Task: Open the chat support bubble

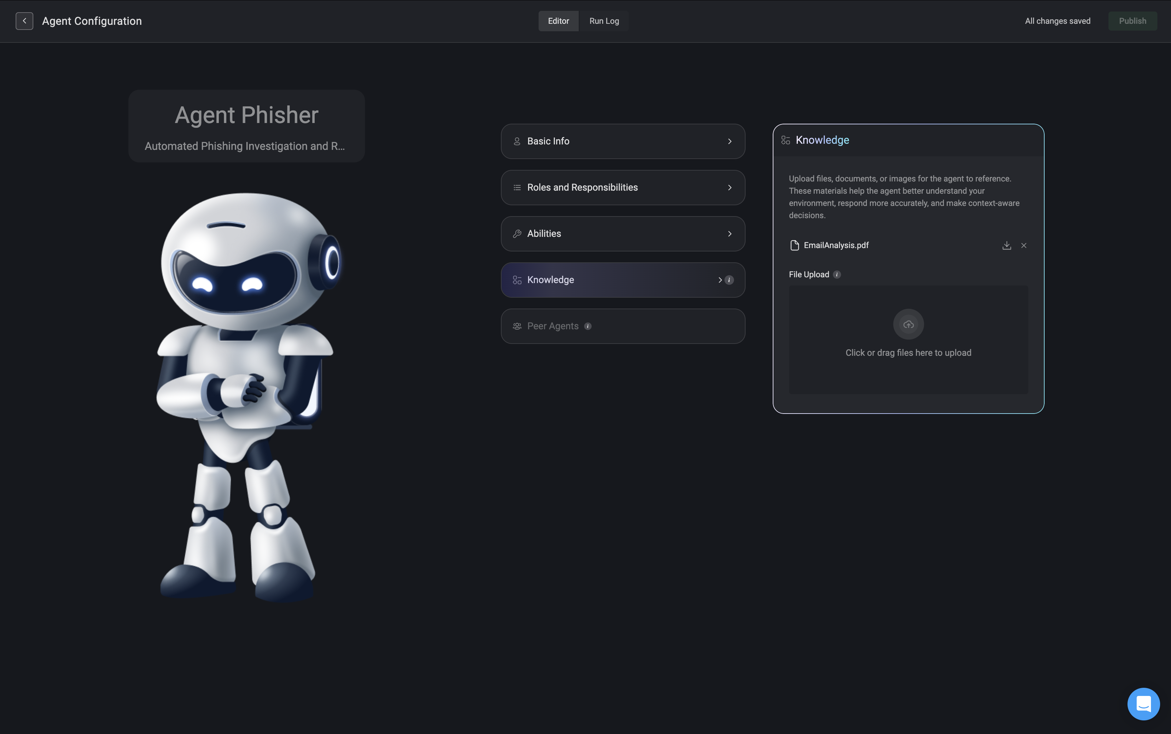Action: pos(1143,704)
